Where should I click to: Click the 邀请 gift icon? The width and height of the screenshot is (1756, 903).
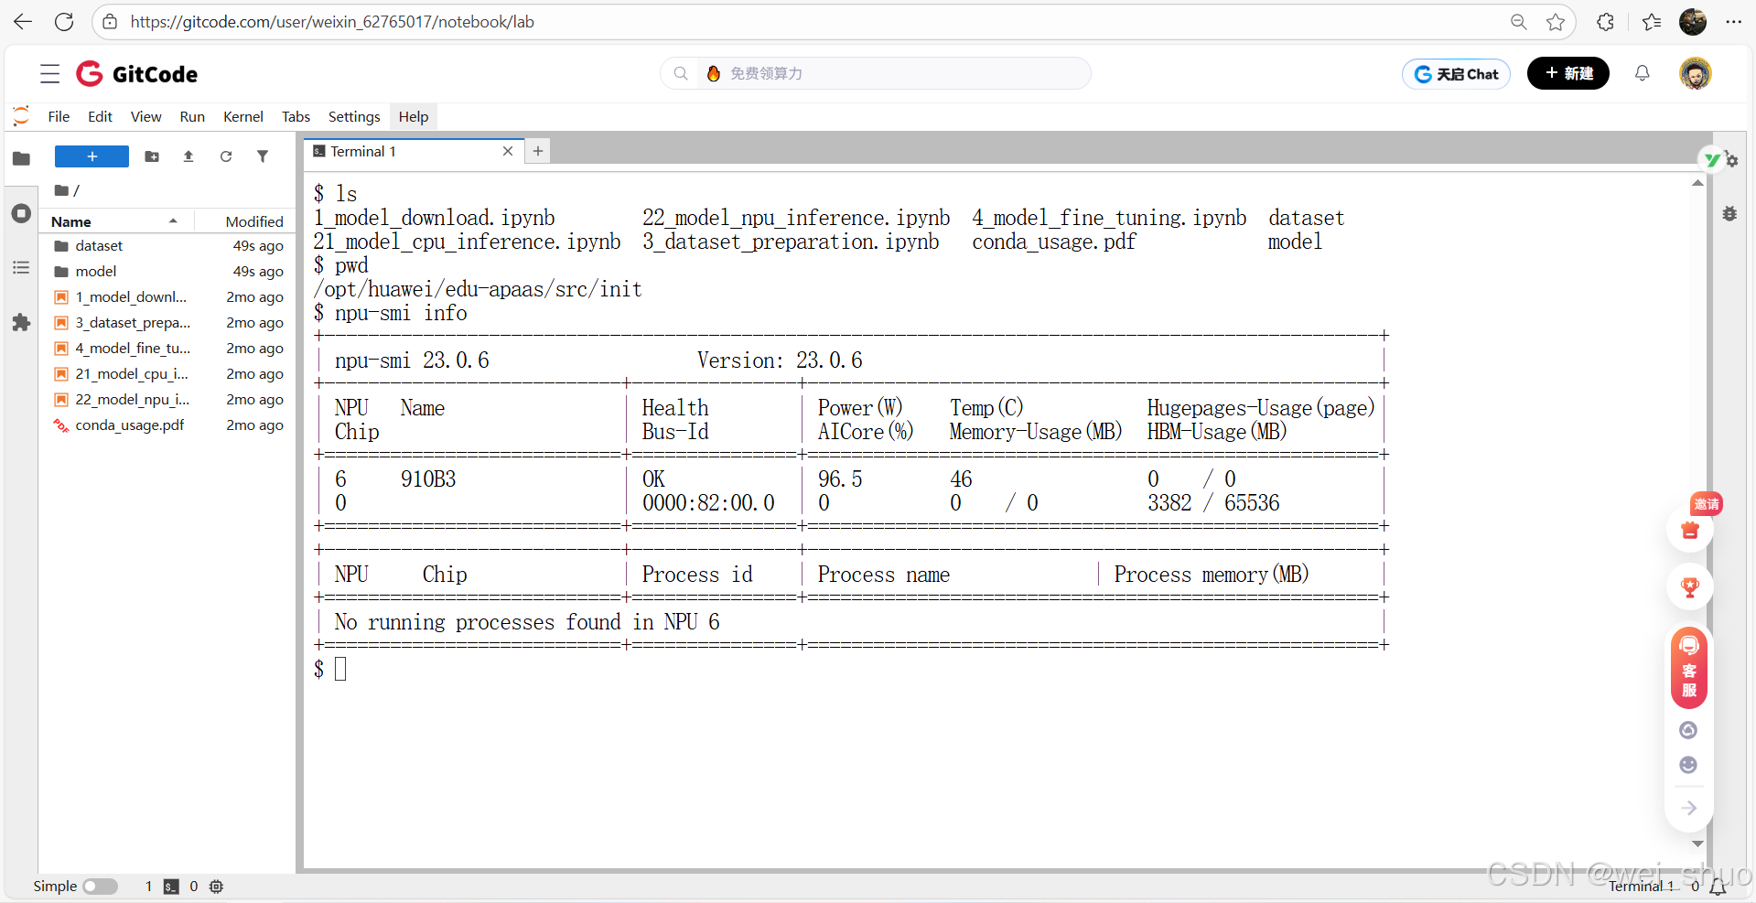click(x=1690, y=528)
